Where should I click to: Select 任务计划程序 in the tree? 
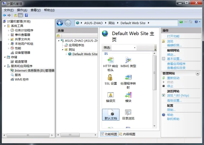24,30
